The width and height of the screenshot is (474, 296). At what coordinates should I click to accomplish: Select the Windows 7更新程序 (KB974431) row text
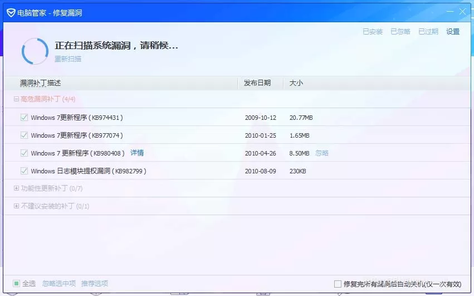coord(77,118)
